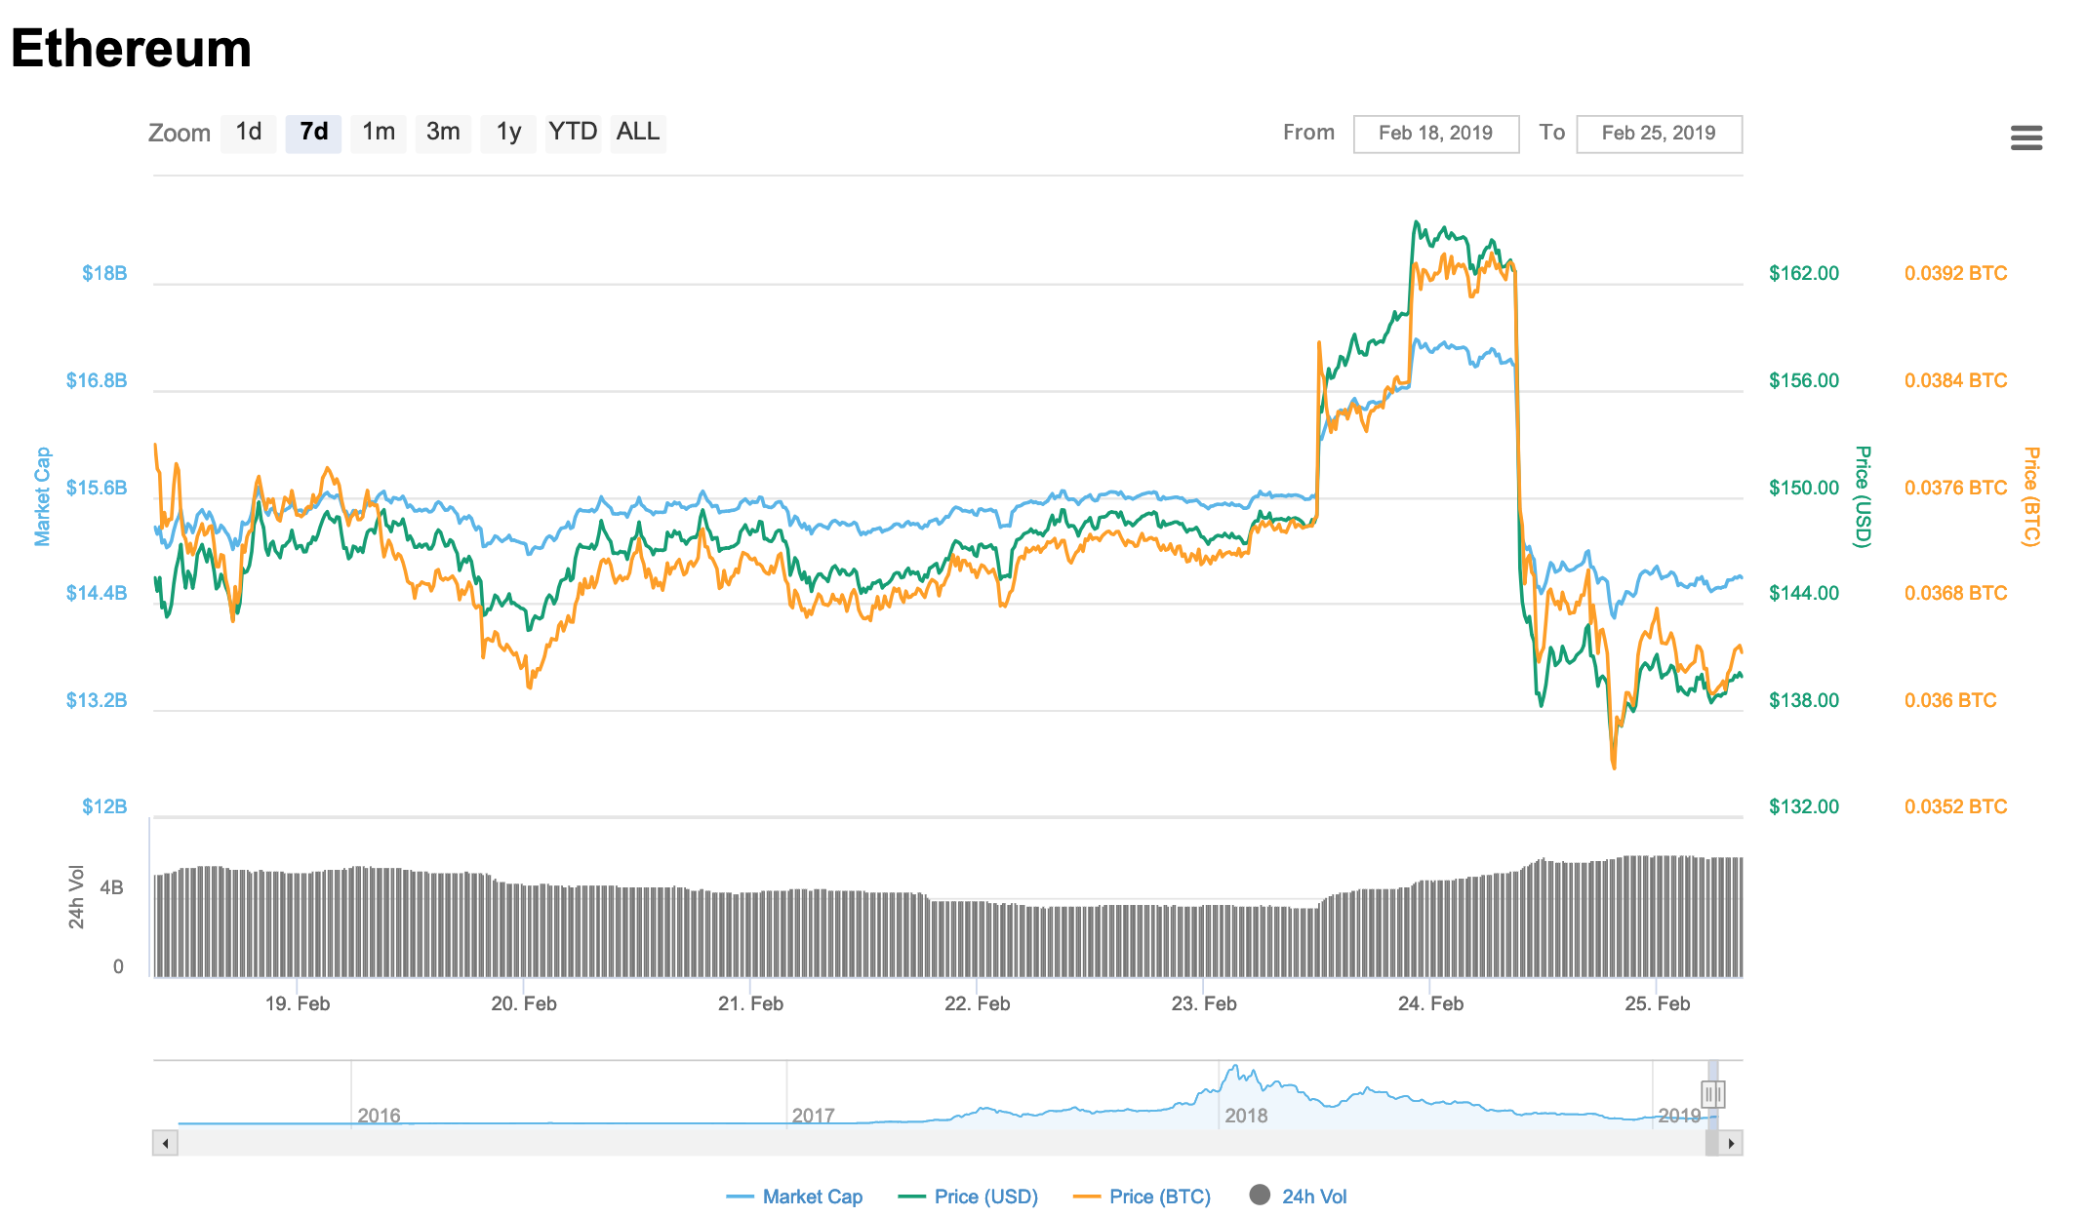Toggle Price (BTC) series in legend
Viewport: 2086px width, 1217px height.
coord(1142,1197)
